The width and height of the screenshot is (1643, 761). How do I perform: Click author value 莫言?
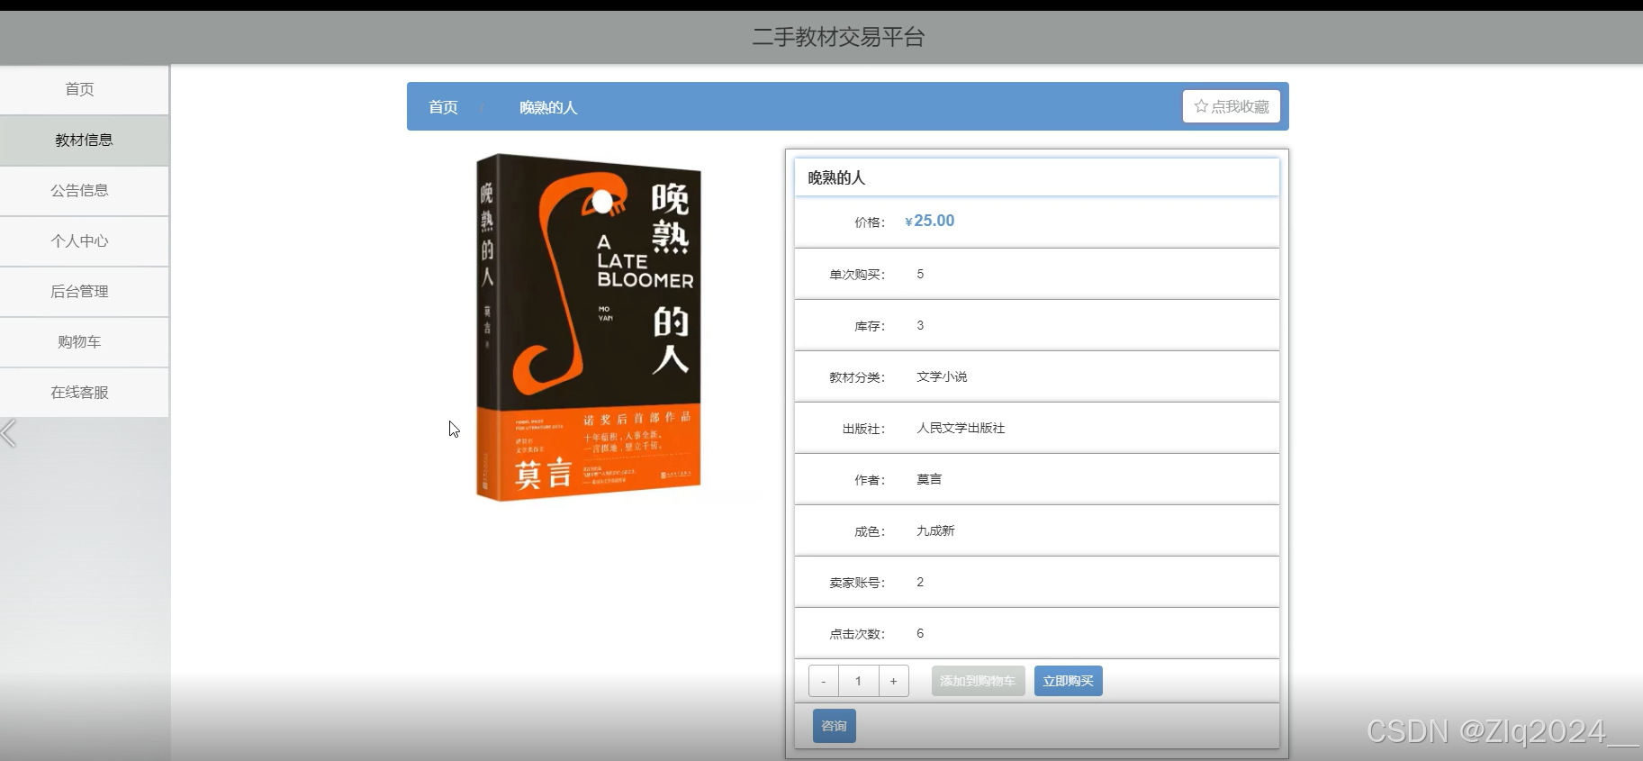click(x=929, y=479)
